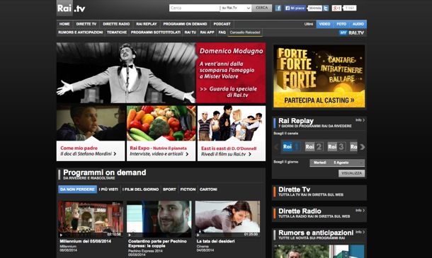432x258 pixels.
Task: Open the Twitter icon in header
Action: pyautogui.click(x=326, y=8)
